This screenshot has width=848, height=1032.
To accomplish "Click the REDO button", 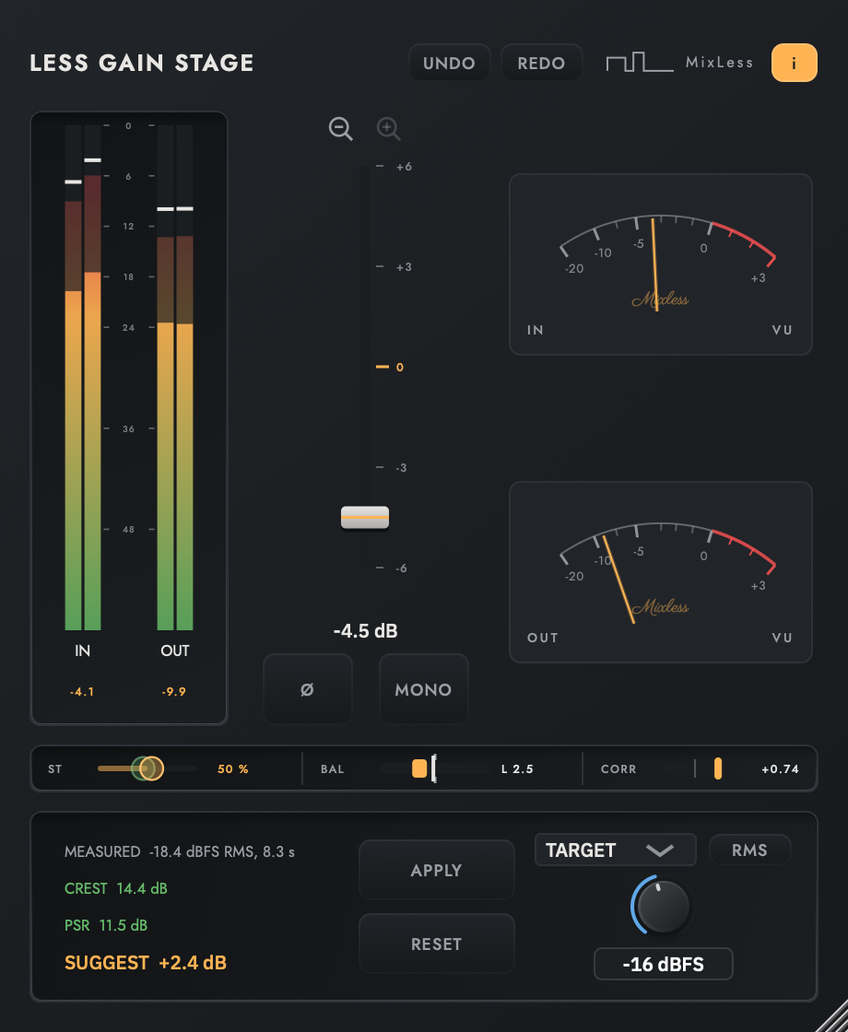I will [x=541, y=64].
